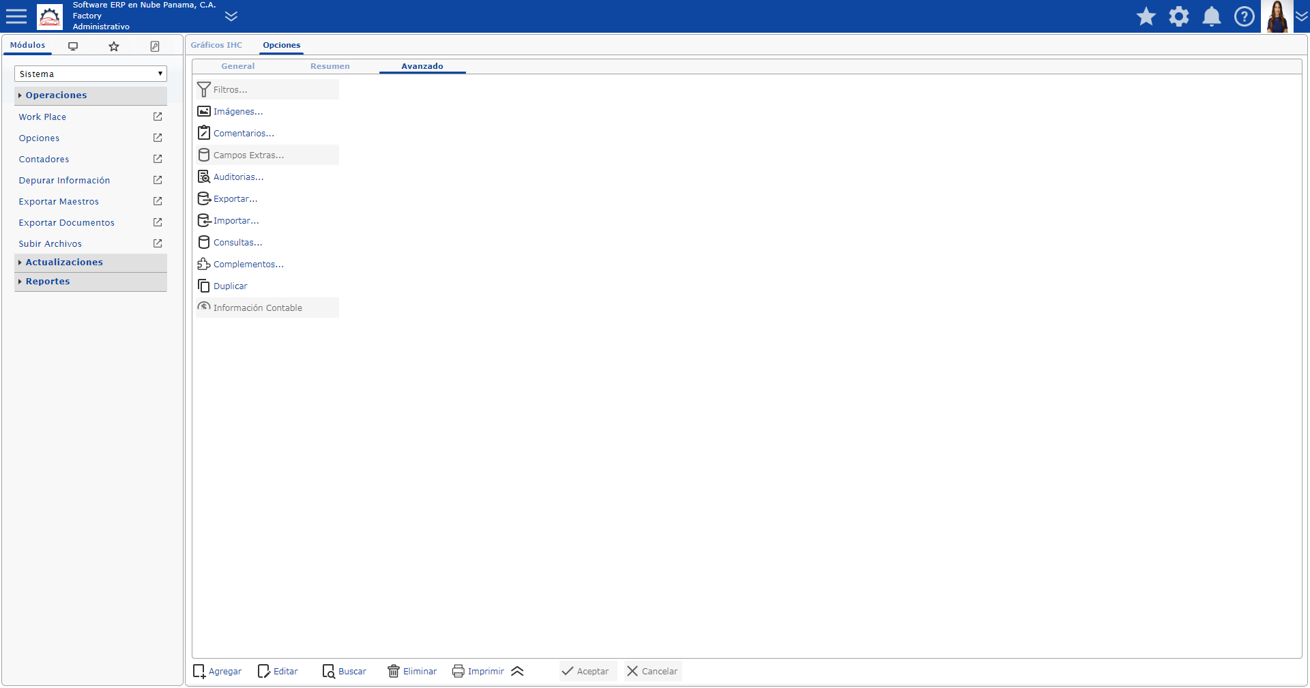1310x688 pixels.
Task: Open Comentarios option
Action: (267, 134)
